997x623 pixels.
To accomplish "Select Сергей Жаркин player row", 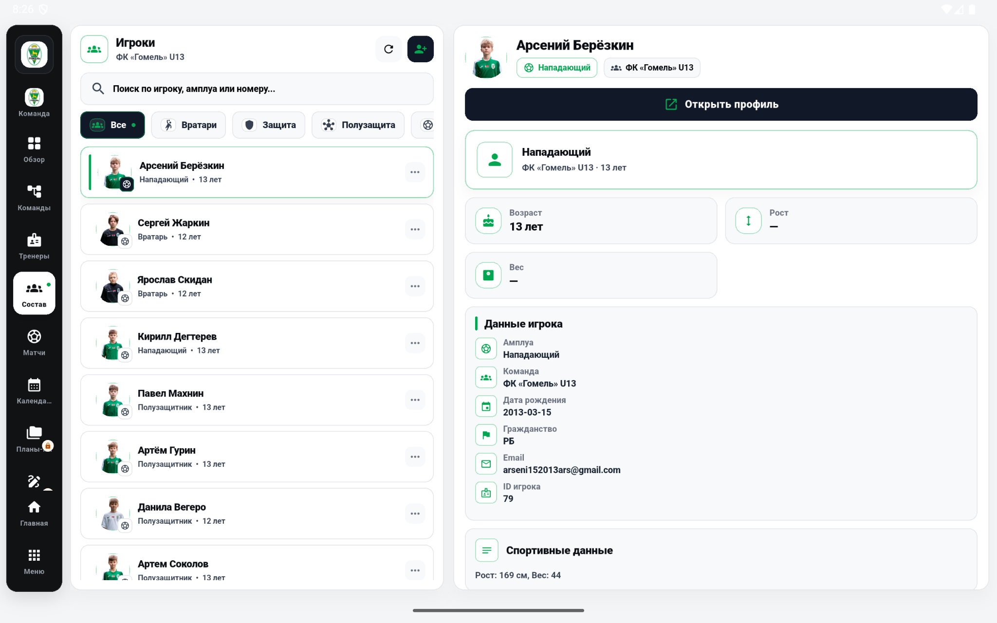I will 257,229.
